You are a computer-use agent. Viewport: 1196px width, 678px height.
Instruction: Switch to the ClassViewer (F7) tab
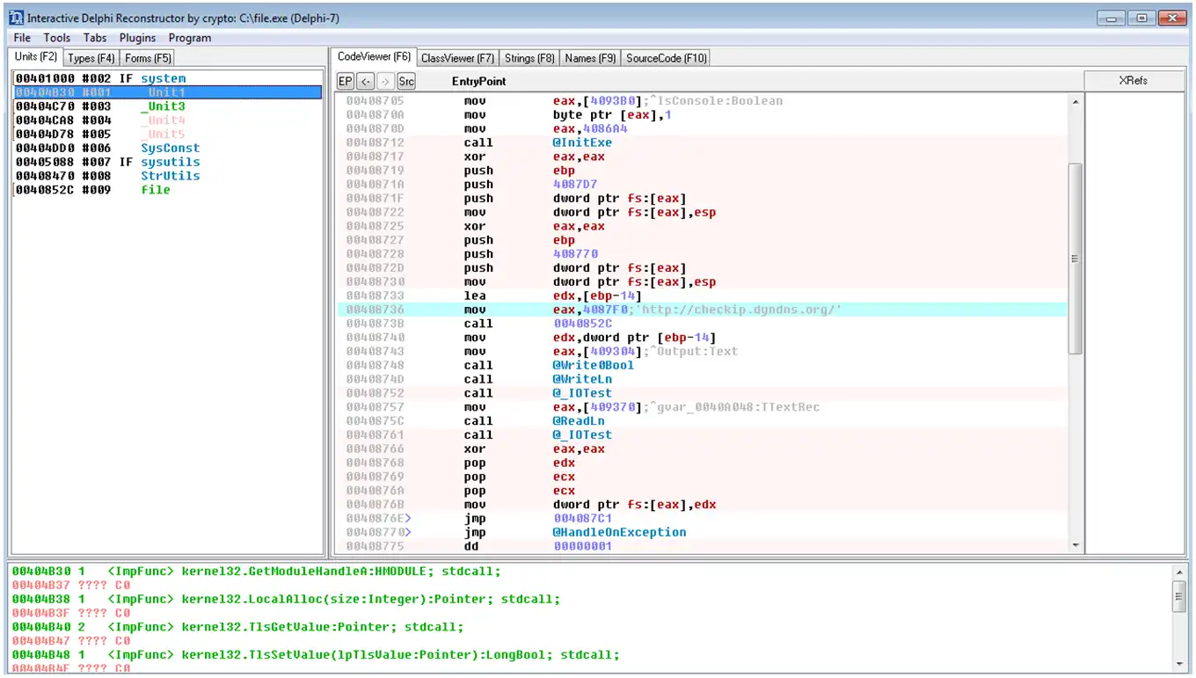click(x=457, y=58)
